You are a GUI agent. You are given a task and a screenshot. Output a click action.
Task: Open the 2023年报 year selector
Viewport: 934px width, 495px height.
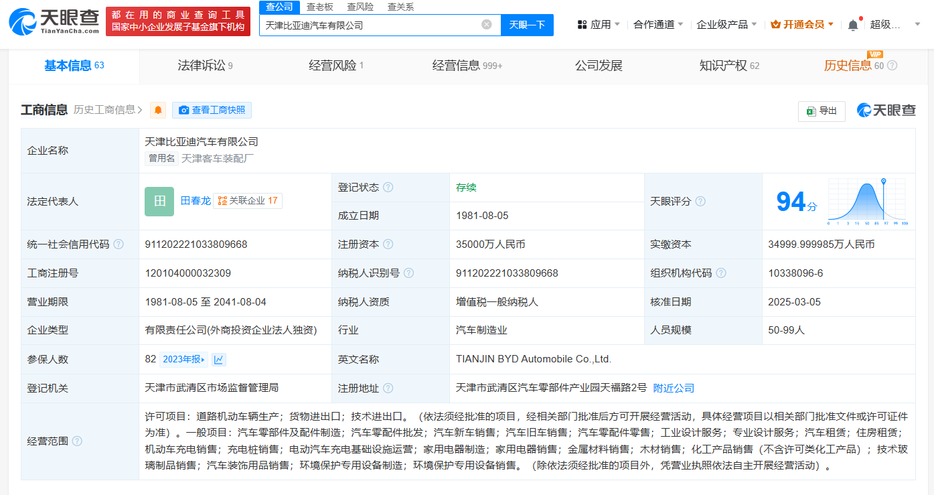click(184, 360)
